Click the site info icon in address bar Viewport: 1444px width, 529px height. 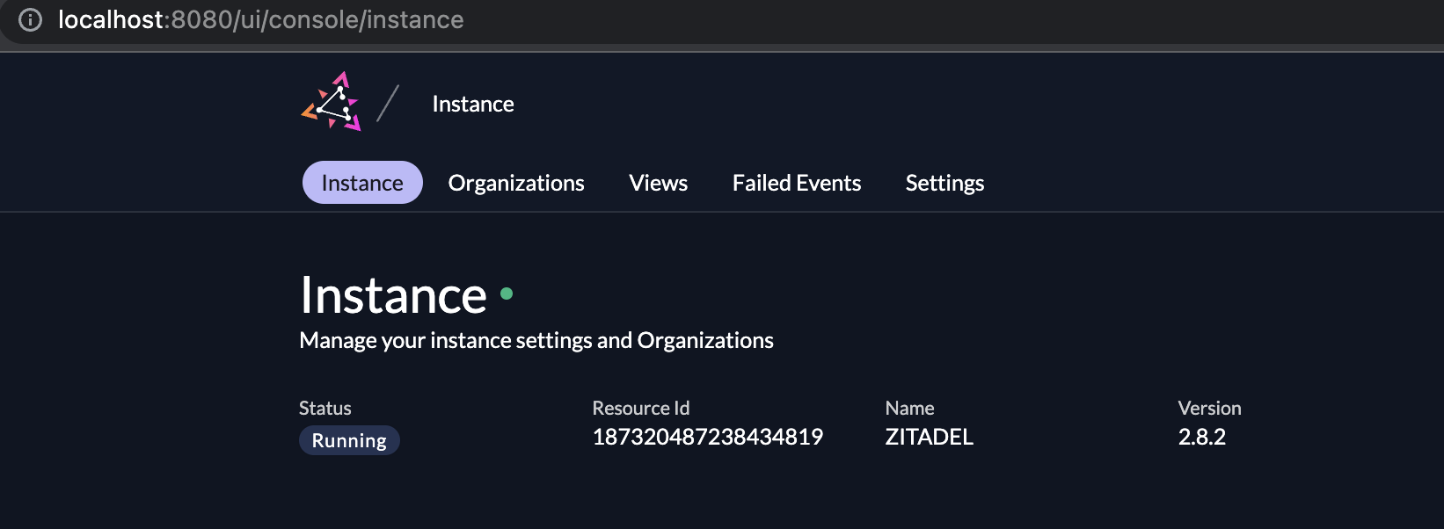pos(31,19)
